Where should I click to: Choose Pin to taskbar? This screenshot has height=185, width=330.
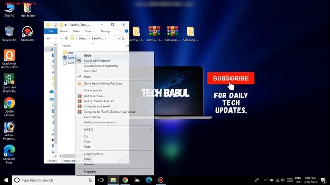tap(92, 117)
